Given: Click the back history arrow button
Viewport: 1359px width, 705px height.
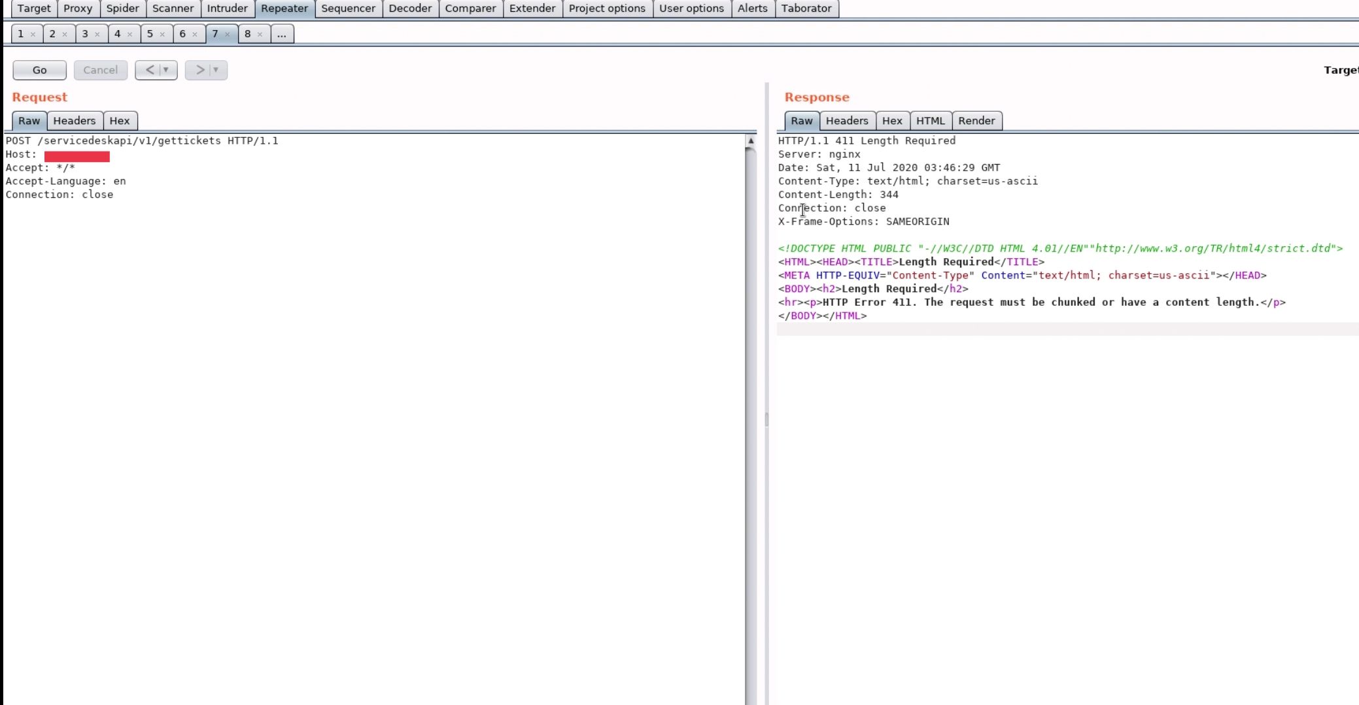Looking at the screenshot, I should 150,70.
